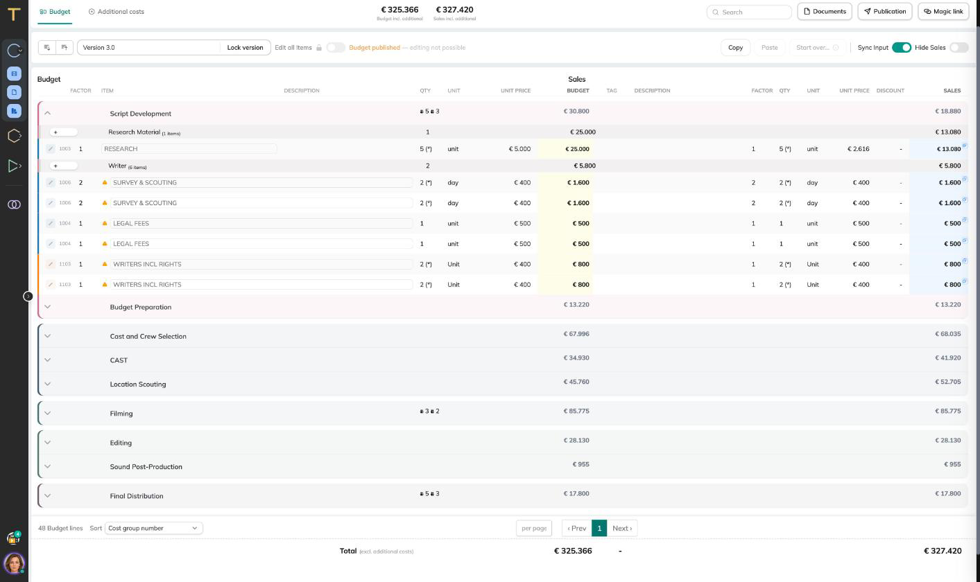980x582 pixels.
Task: Toggle the Edit all items switch
Action: [x=336, y=48]
